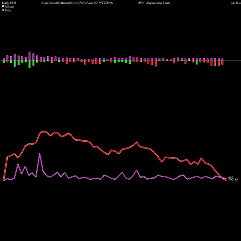This screenshot has width=241, height=241.
Task: Click the tallest green-and-magenta volume bar
Action: 29,60
